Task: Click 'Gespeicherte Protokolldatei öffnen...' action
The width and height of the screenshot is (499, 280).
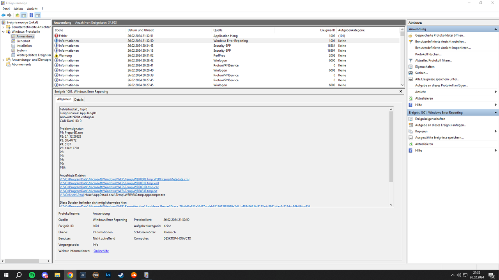Action: (x=440, y=35)
